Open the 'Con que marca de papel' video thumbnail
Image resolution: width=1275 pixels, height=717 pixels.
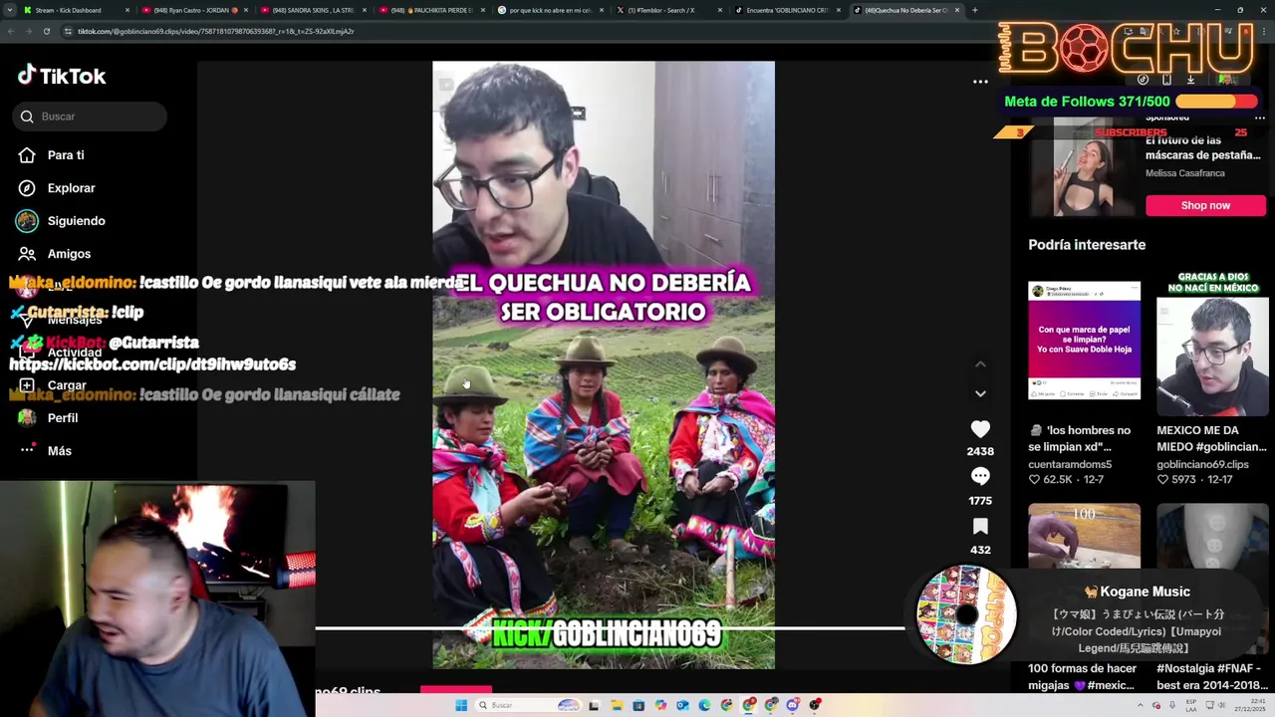pyautogui.click(x=1084, y=341)
